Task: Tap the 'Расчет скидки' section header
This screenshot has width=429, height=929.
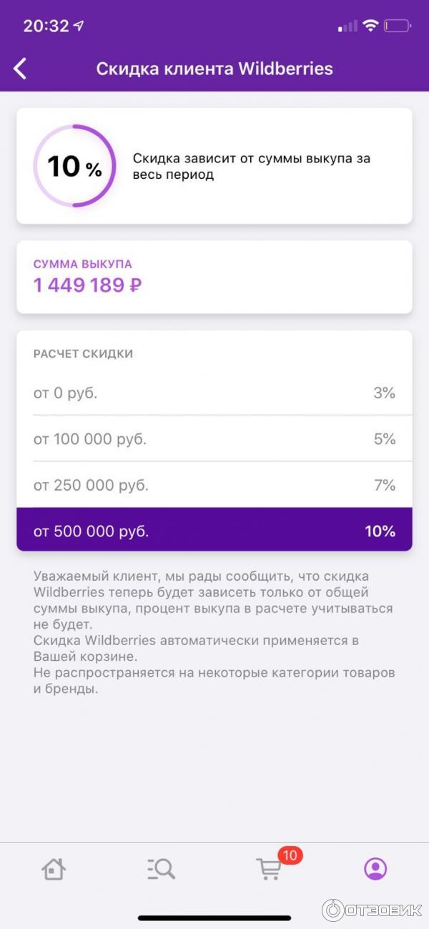Action: tap(83, 354)
